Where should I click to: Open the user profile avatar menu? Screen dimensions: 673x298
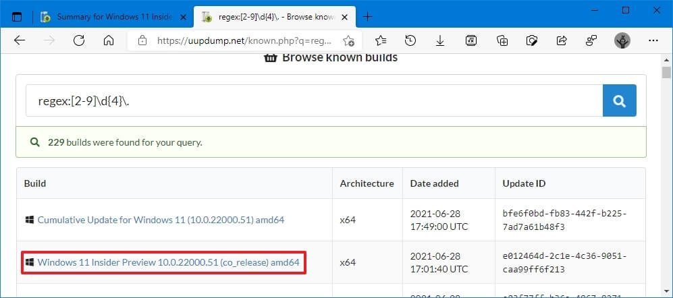pos(622,40)
